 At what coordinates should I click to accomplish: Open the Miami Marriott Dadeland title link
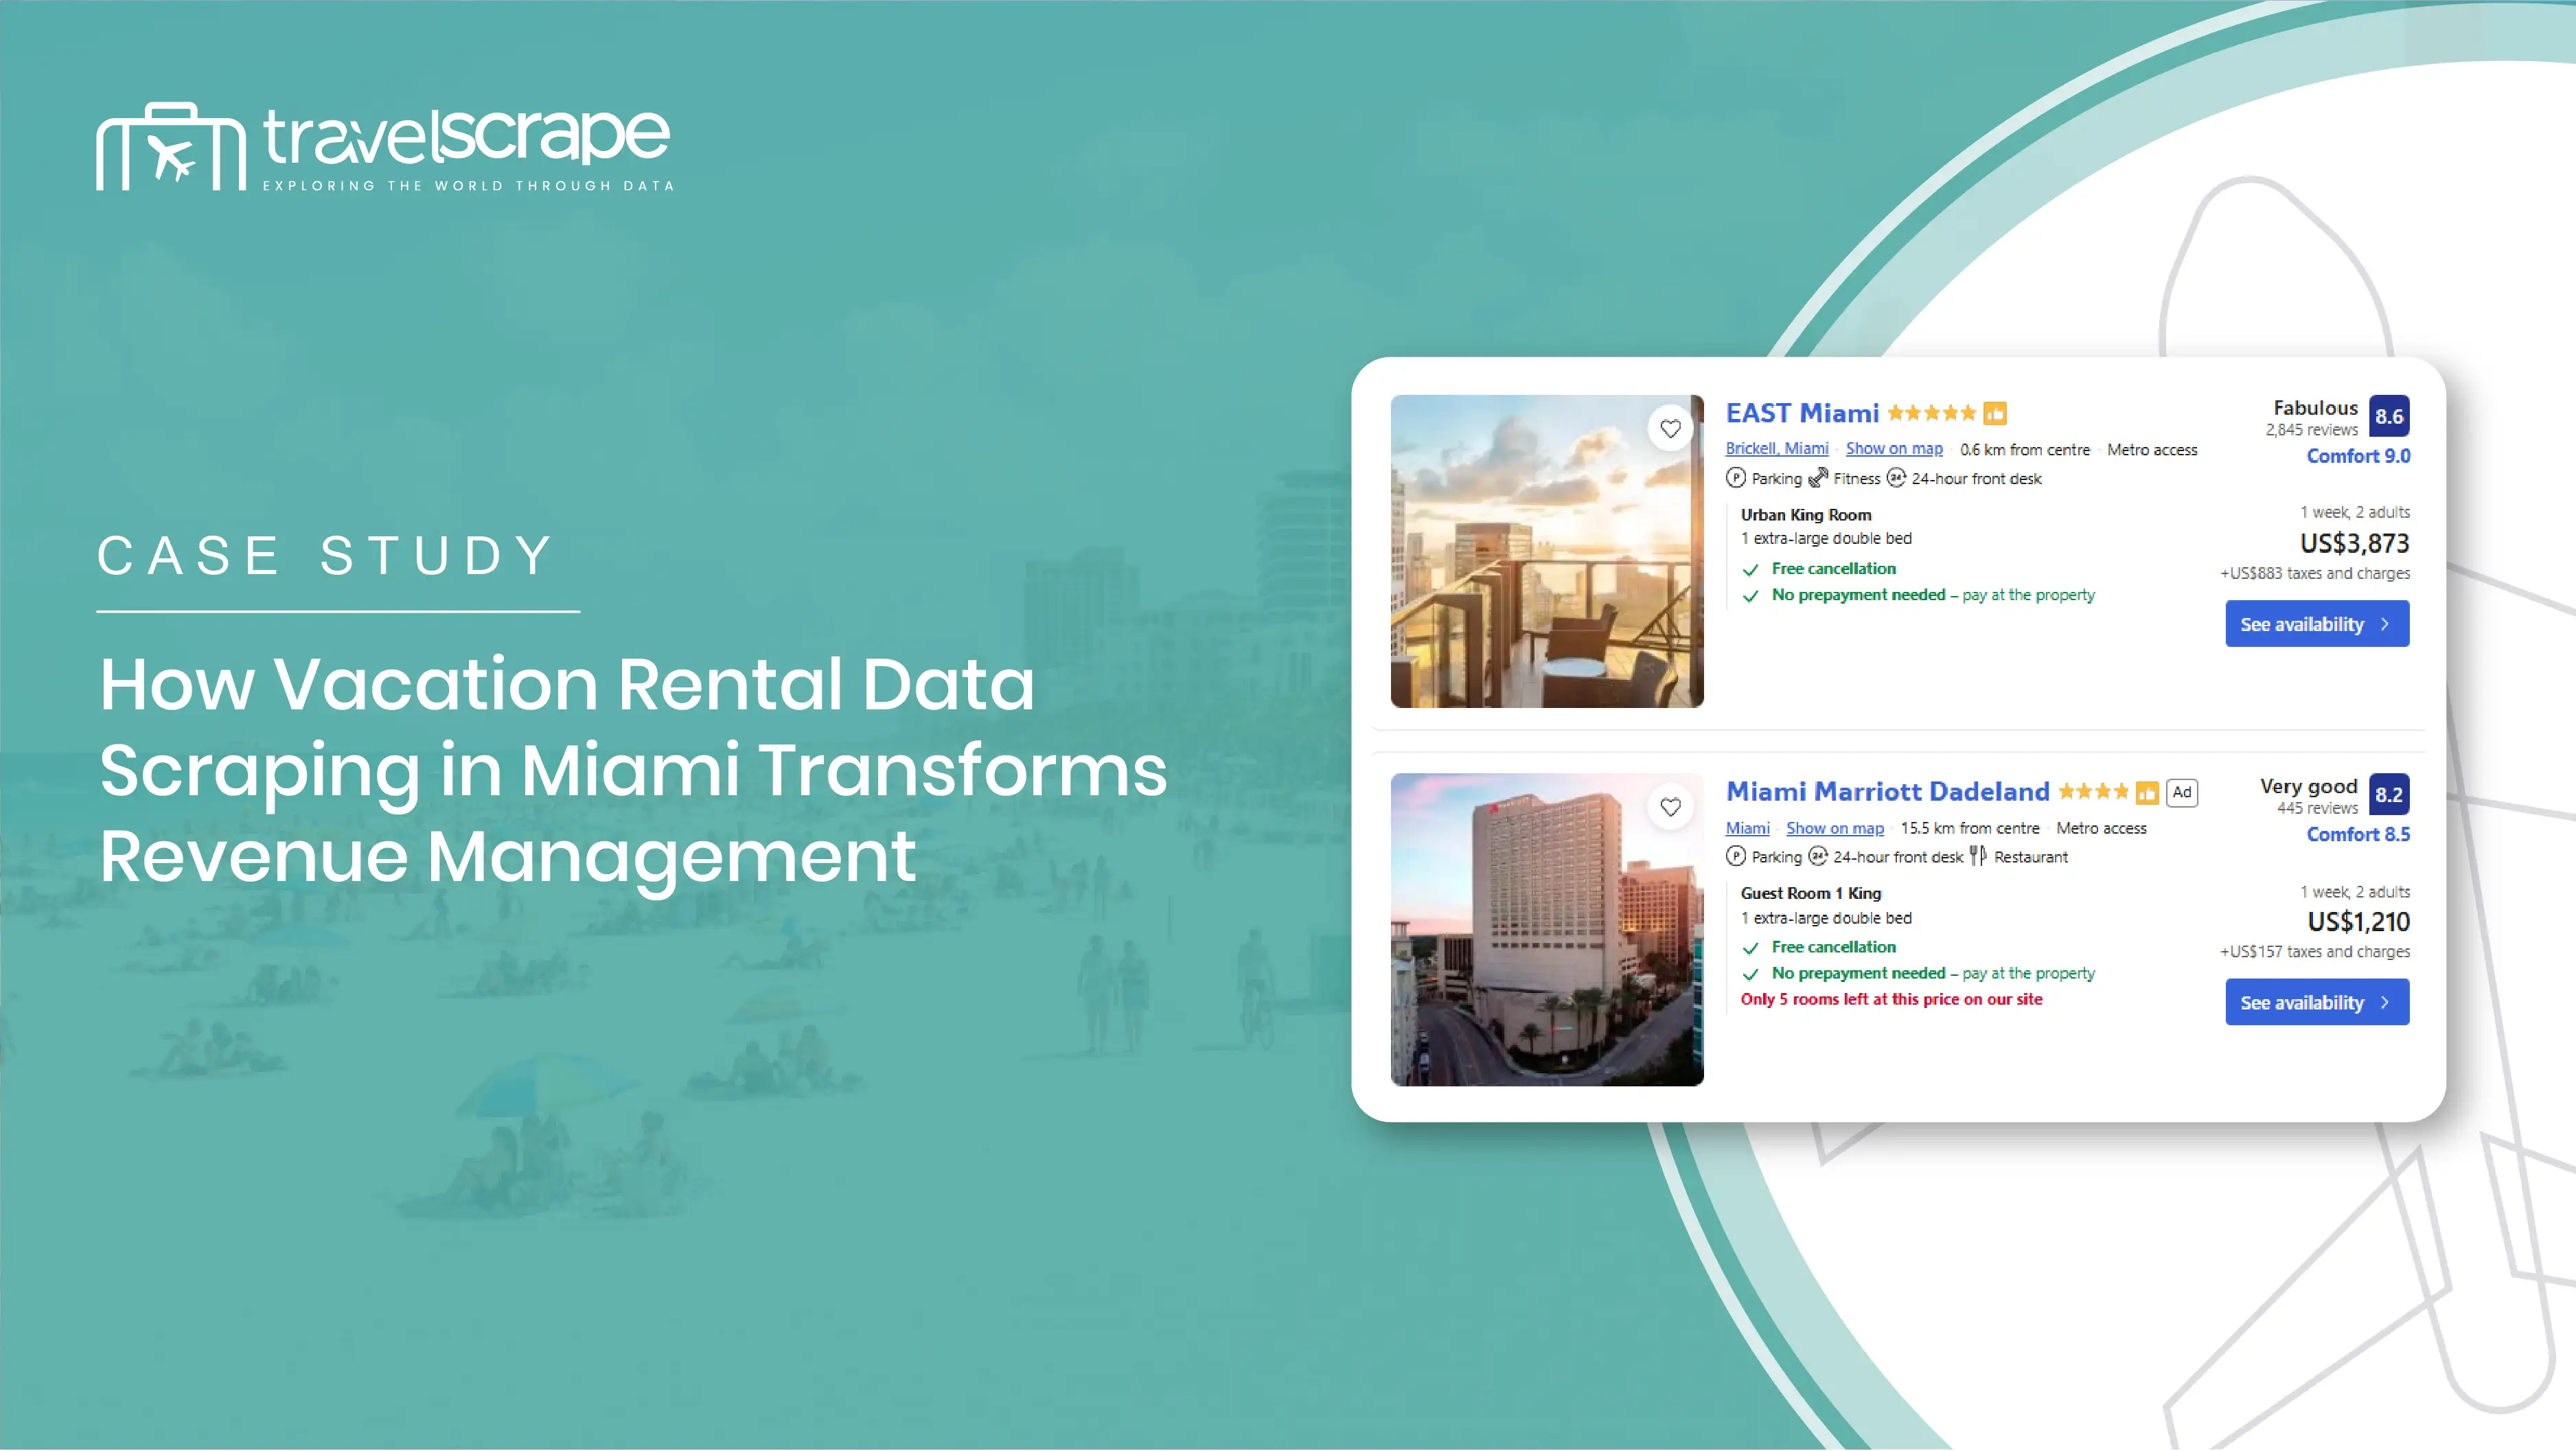[1887, 792]
